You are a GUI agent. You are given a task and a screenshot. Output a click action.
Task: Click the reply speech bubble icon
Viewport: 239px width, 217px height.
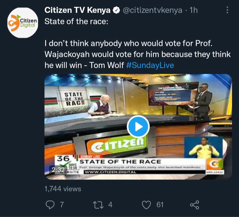[x=50, y=205]
